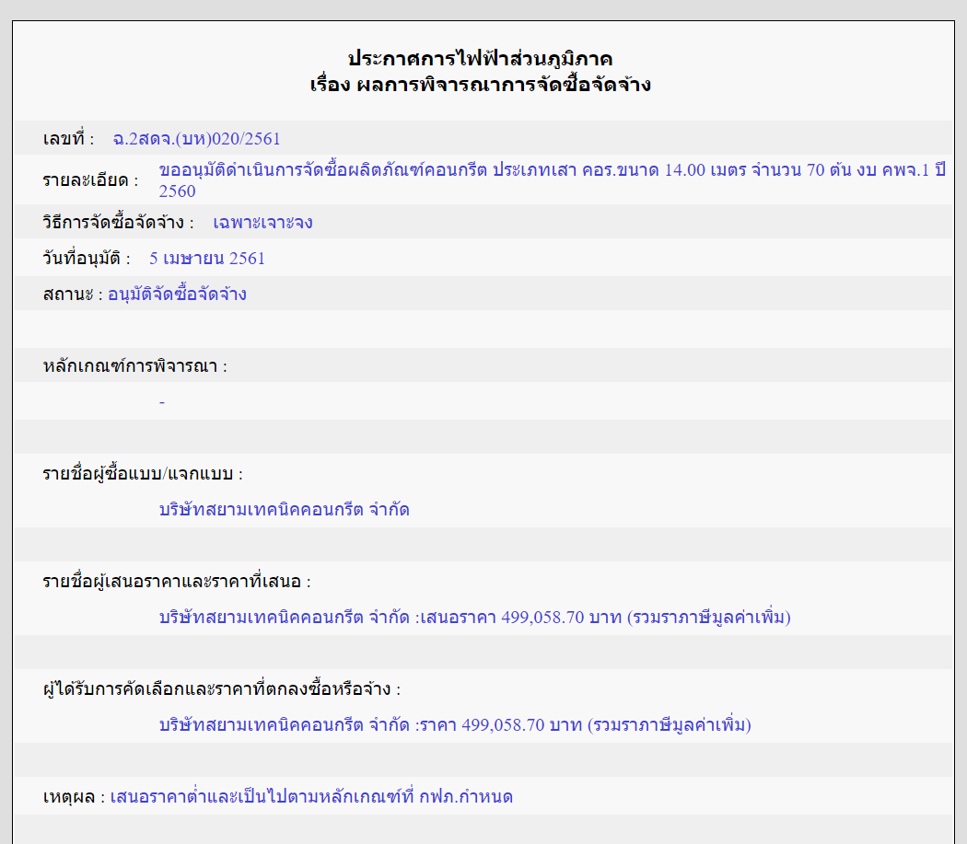Click the label สถานะ
This screenshot has width=967, height=844.
73,295
